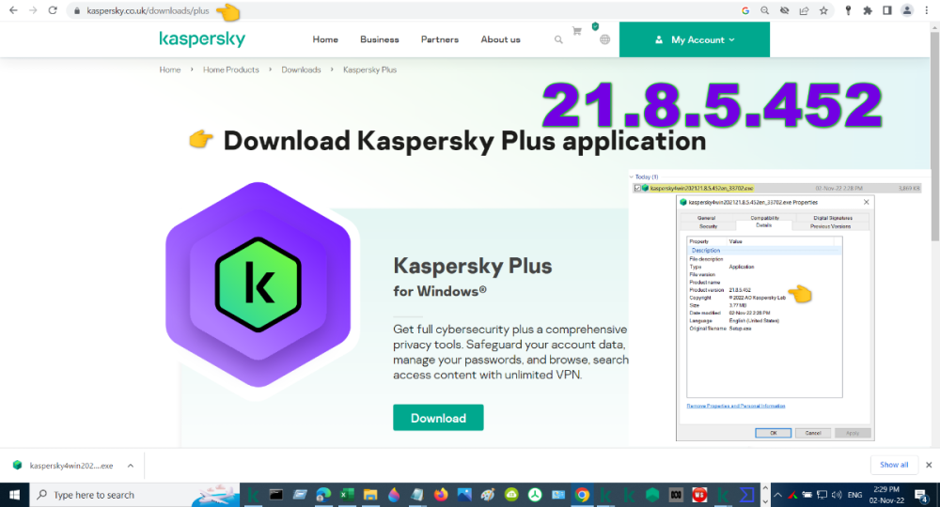Viewport: 940px width, 507px height.
Task: Go back using the browser back arrow
Action: 13,10
